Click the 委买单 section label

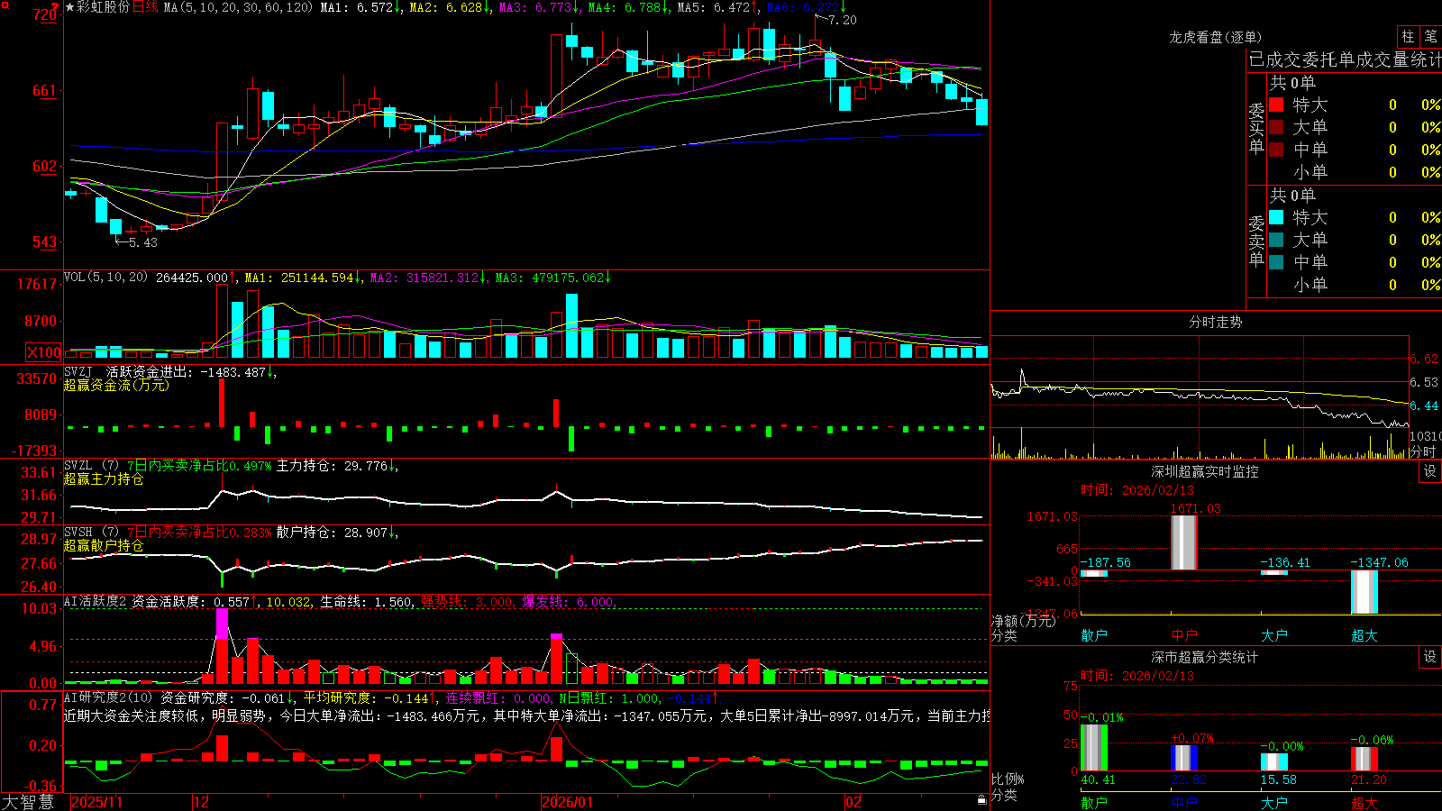pos(1256,129)
